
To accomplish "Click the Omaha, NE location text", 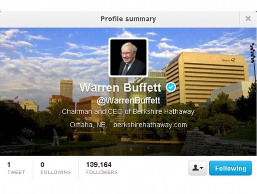I will (x=87, y=125).
